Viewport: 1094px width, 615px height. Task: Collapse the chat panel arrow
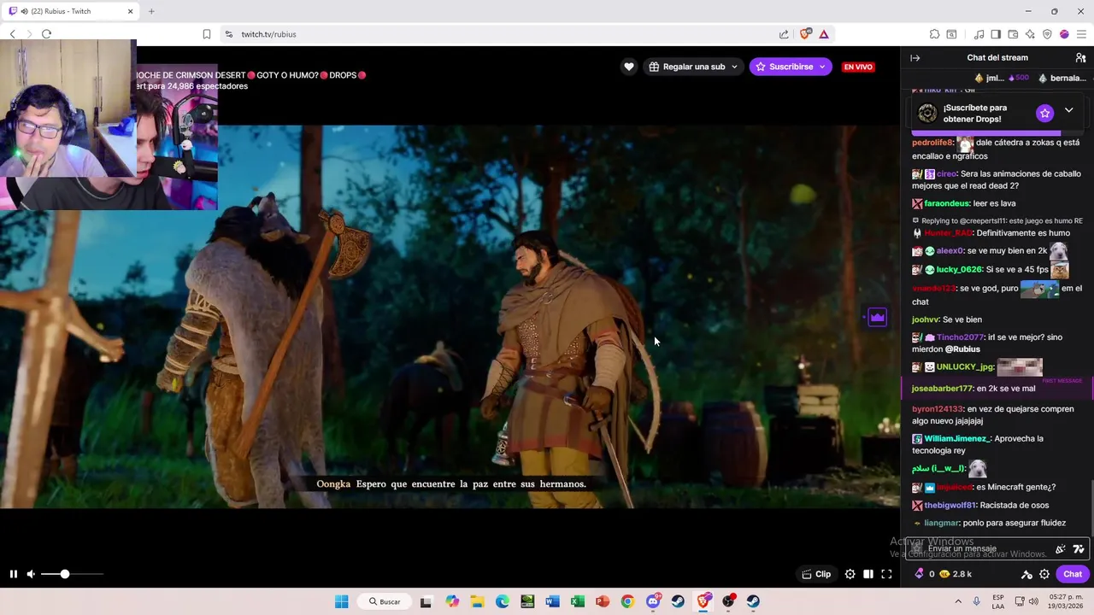[x=915, y=58]
